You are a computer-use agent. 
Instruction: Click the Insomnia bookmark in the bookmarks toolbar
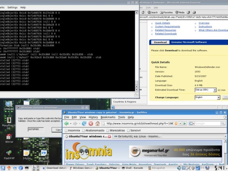click(x=72, y=131)
